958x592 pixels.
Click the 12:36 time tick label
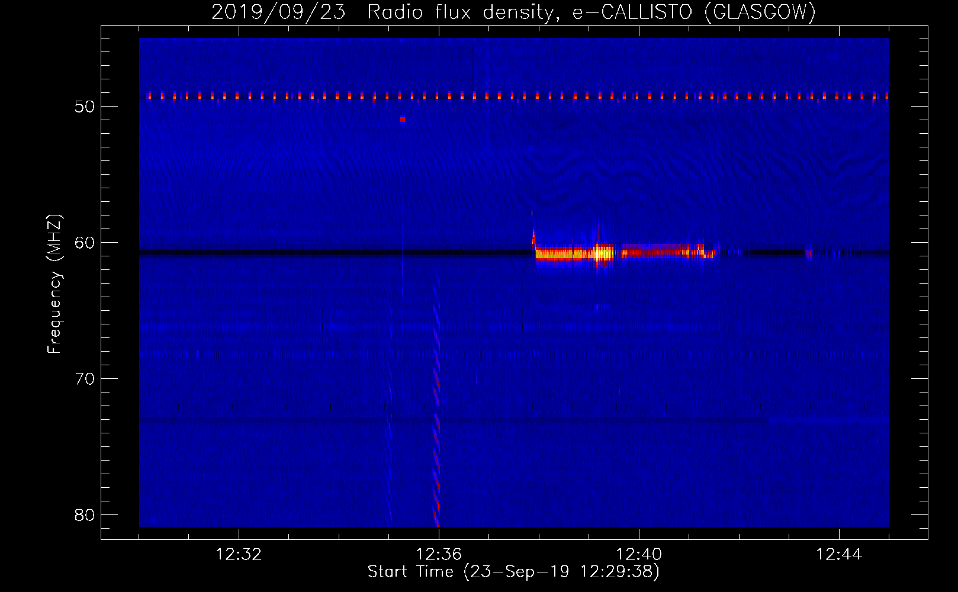pos(439,555)
